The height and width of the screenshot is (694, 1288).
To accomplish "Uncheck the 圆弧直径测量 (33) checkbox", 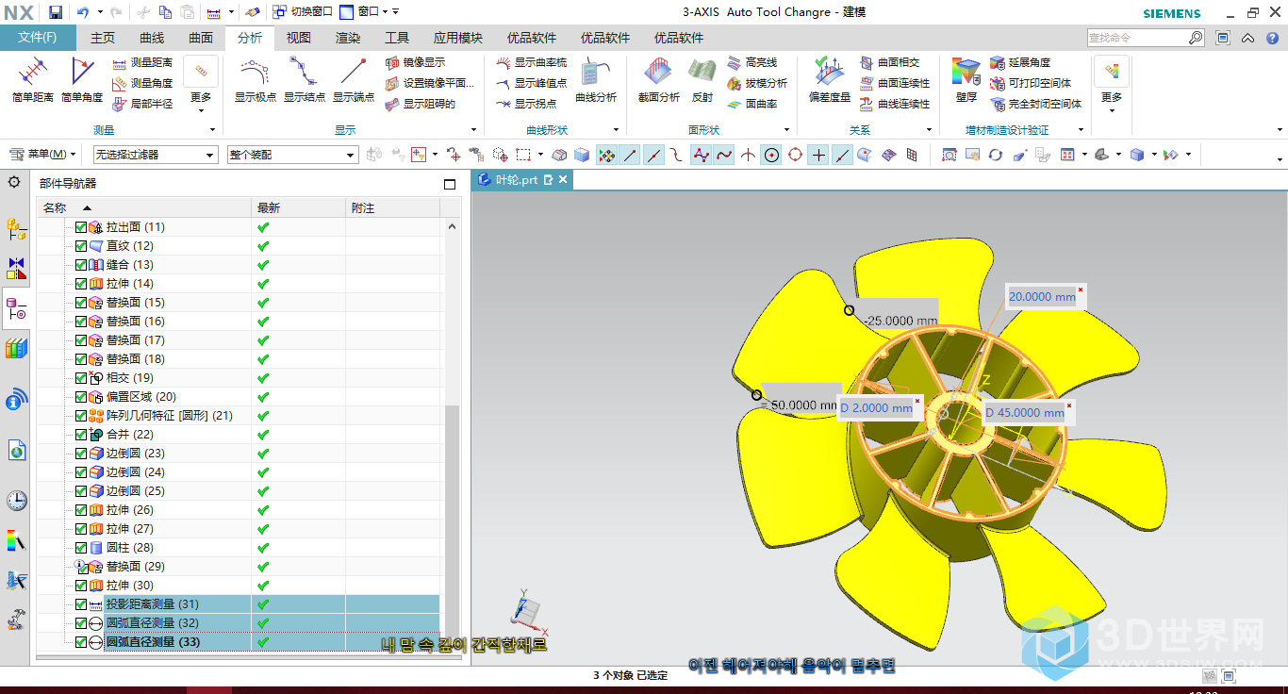I will pos(80,642).
